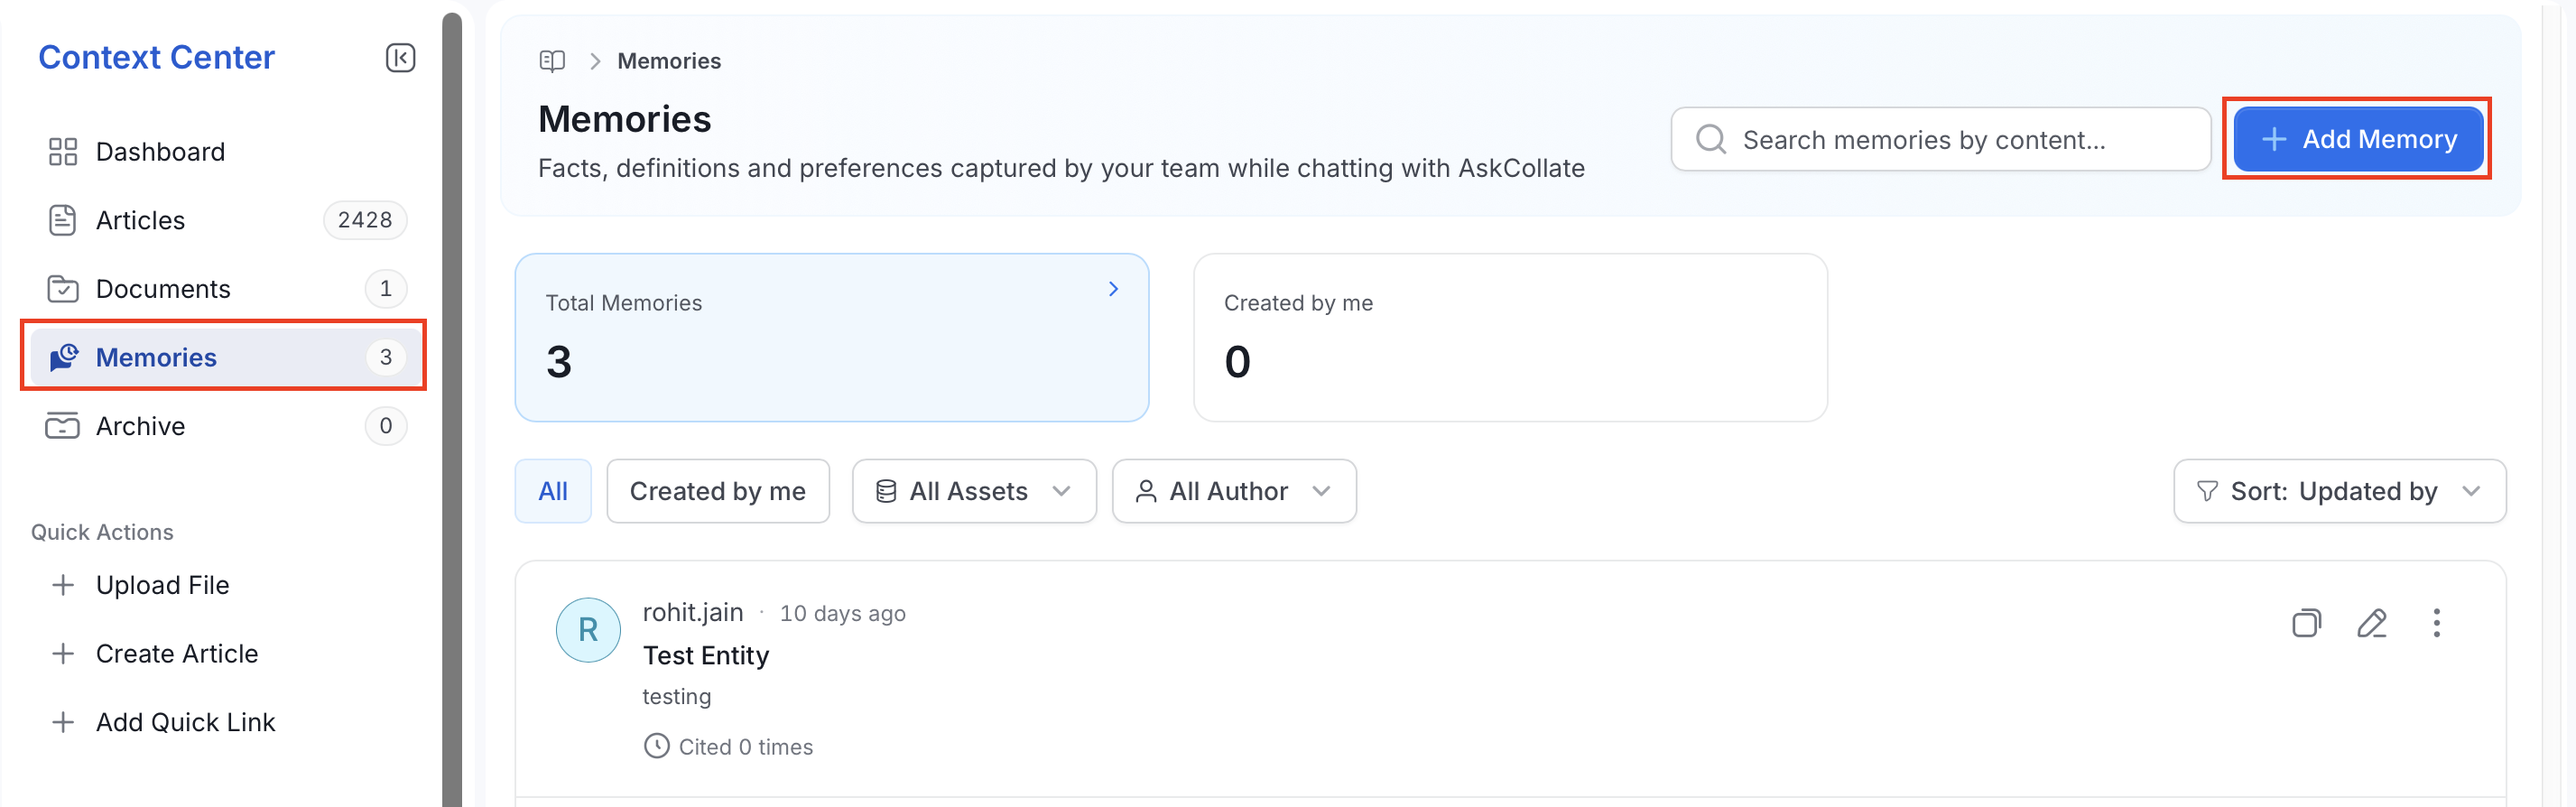Image resolution: width=2576 pixels, height=807 pixels.
Task: Copy the Test Entity memory
Action: pyautogui.click(x=2306, y=623)
